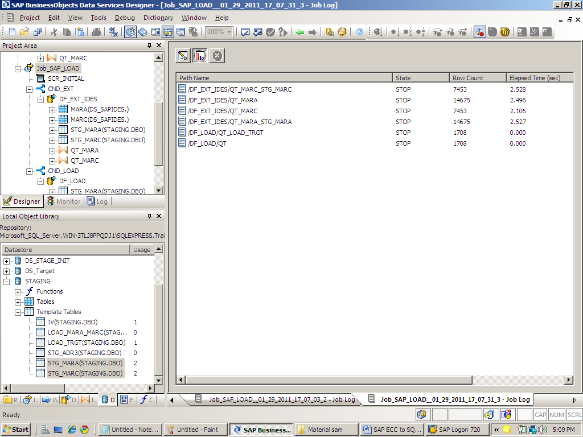This screenshot has height=437, width=583.
Task: Select LOAD_TRGT(STAGING.DBO) template table
Action: tap(87, 343)
